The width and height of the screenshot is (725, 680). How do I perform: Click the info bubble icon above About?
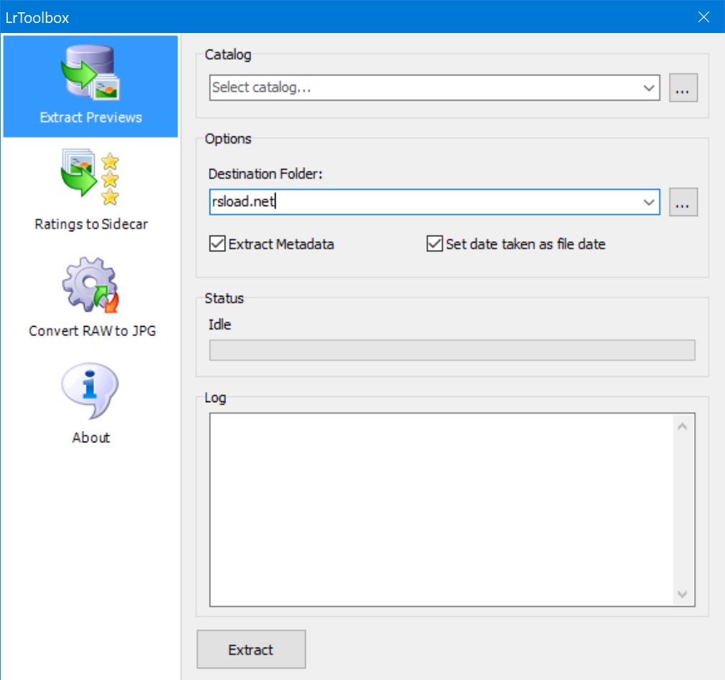click(90, 391)
